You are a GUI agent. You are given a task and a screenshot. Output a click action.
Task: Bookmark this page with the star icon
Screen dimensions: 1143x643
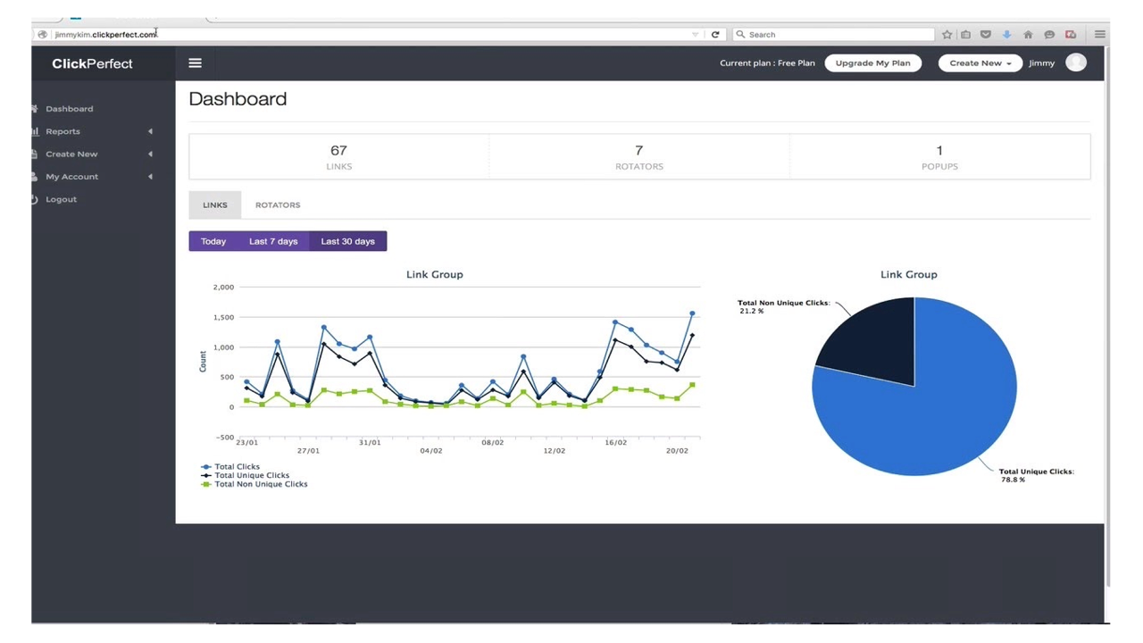tap(947, 34)
